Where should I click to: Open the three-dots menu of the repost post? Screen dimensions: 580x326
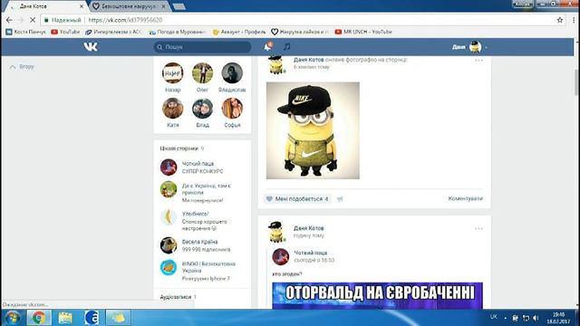pos(478,228)
